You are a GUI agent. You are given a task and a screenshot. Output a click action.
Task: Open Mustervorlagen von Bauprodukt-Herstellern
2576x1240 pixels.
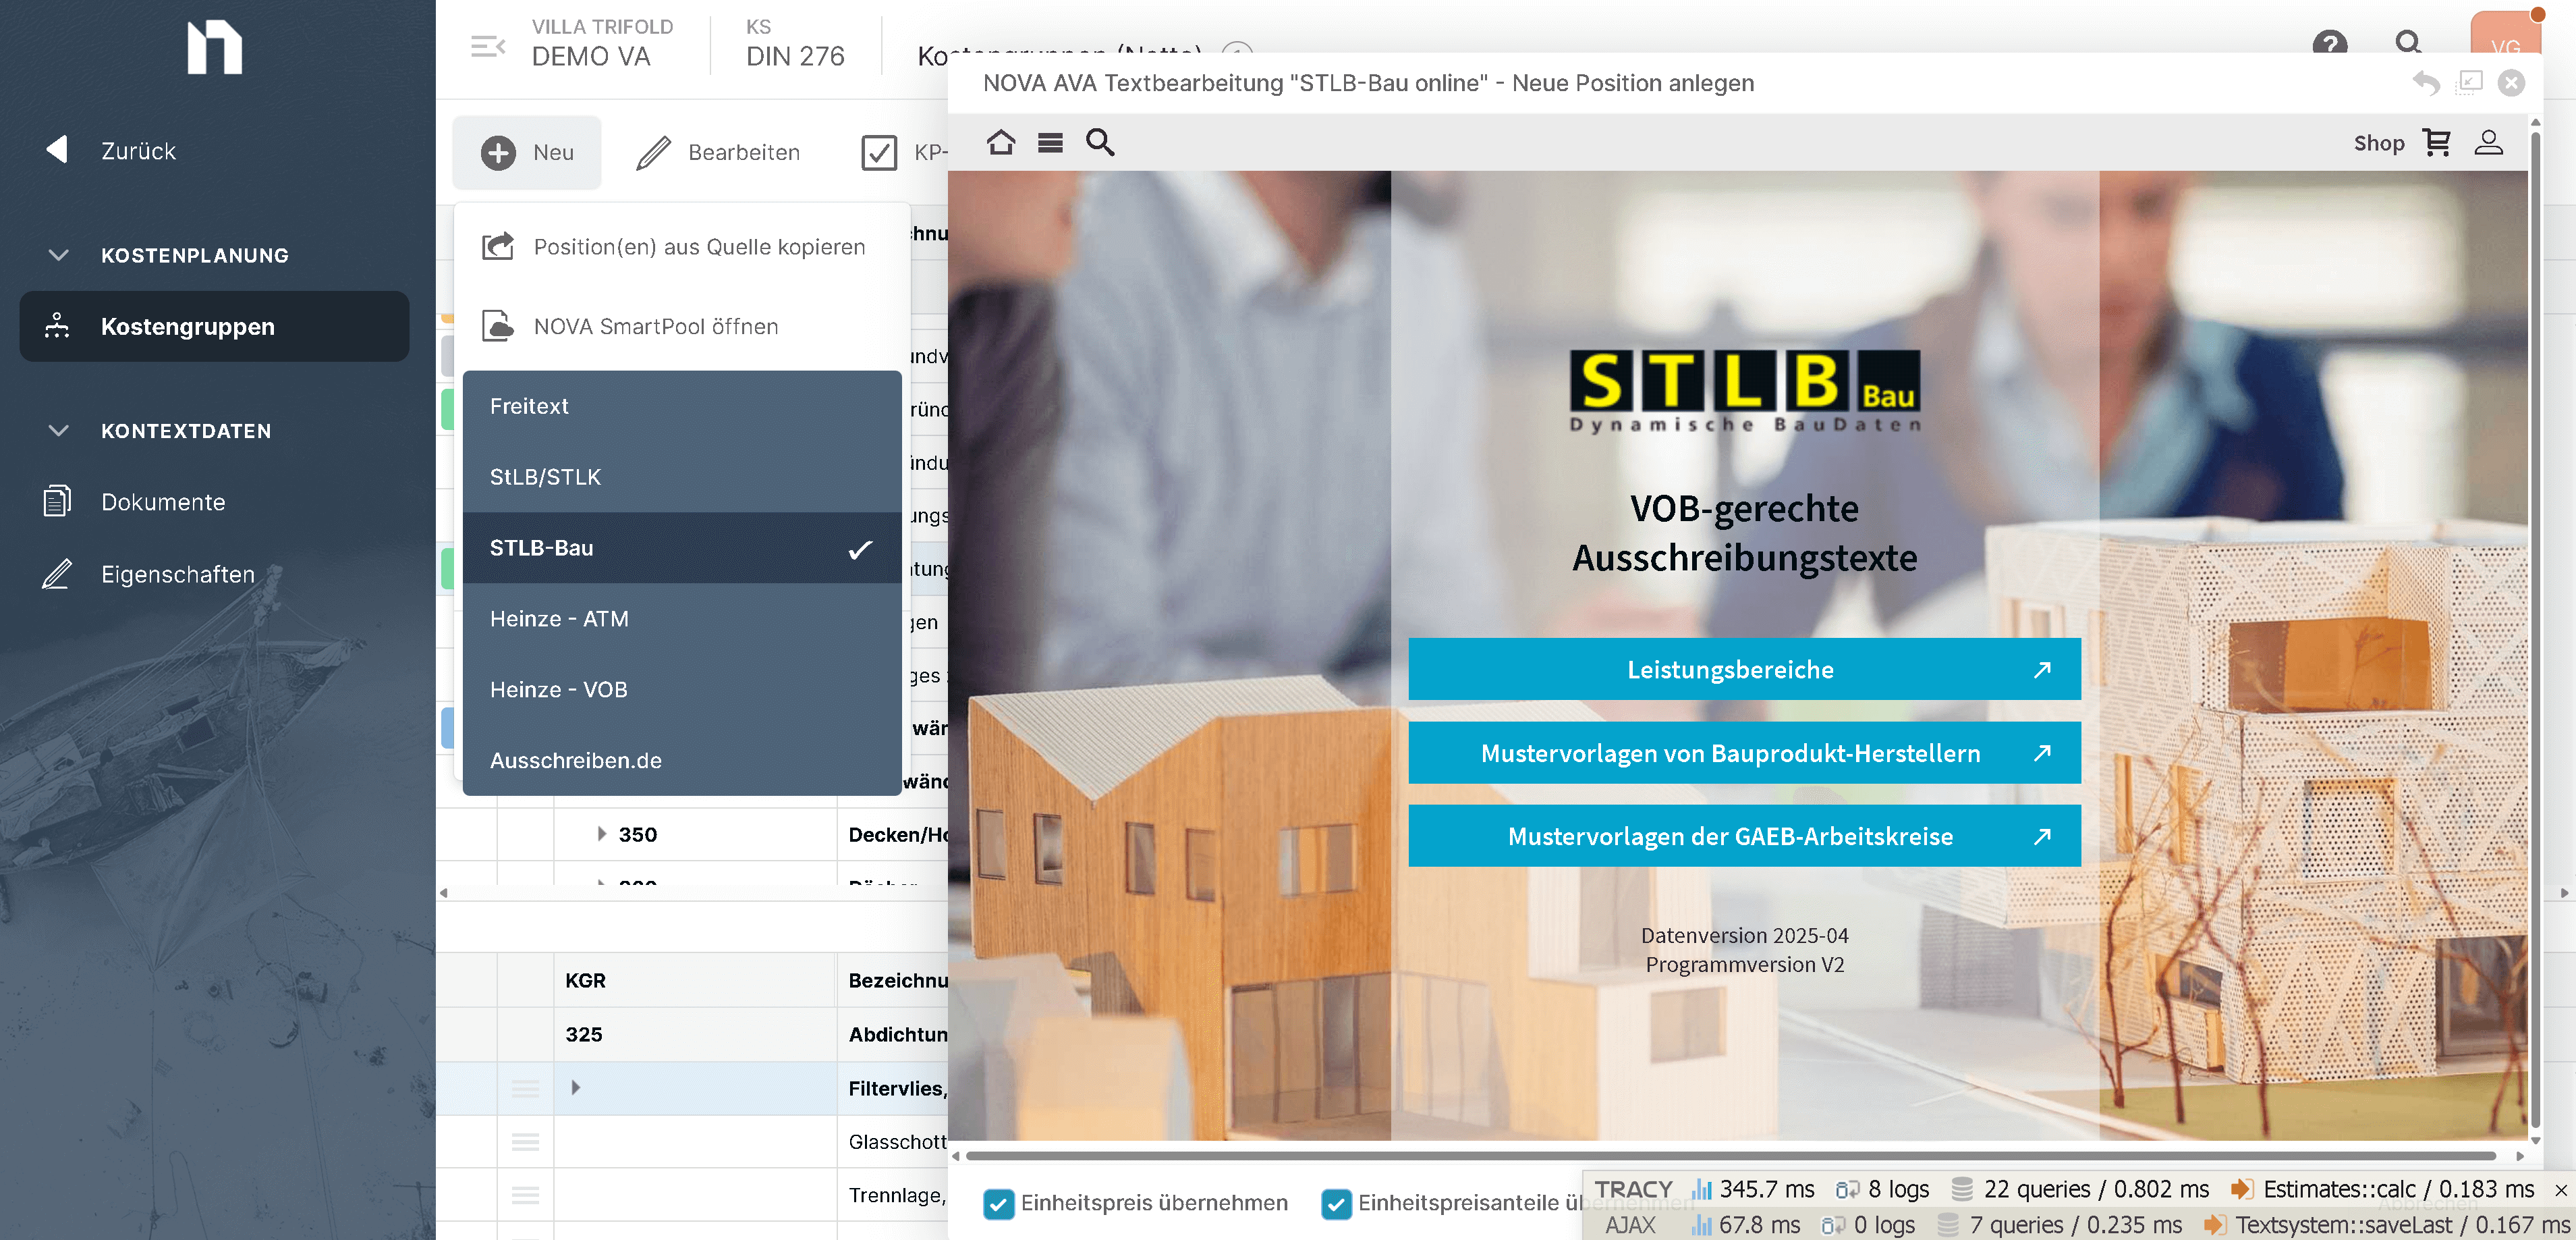pyautogui.click(x=1744, y=753)
